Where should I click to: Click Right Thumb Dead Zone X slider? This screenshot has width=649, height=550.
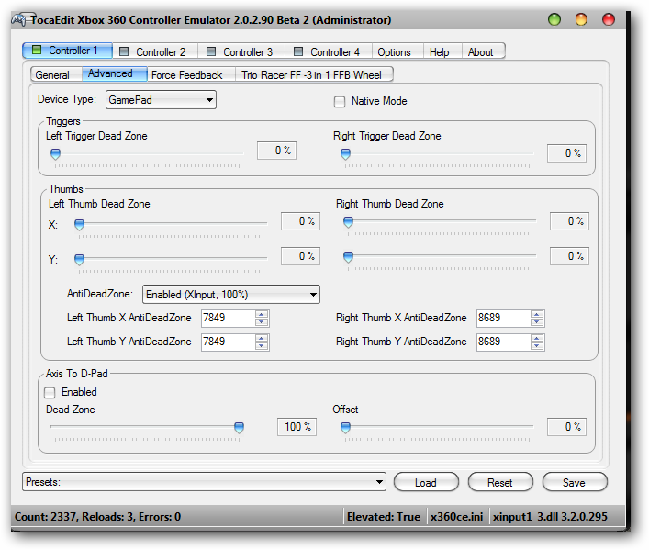(440, 222)
